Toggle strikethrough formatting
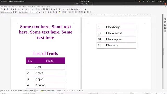The height and width of the screenshot is (94, 167). point(46,12)
